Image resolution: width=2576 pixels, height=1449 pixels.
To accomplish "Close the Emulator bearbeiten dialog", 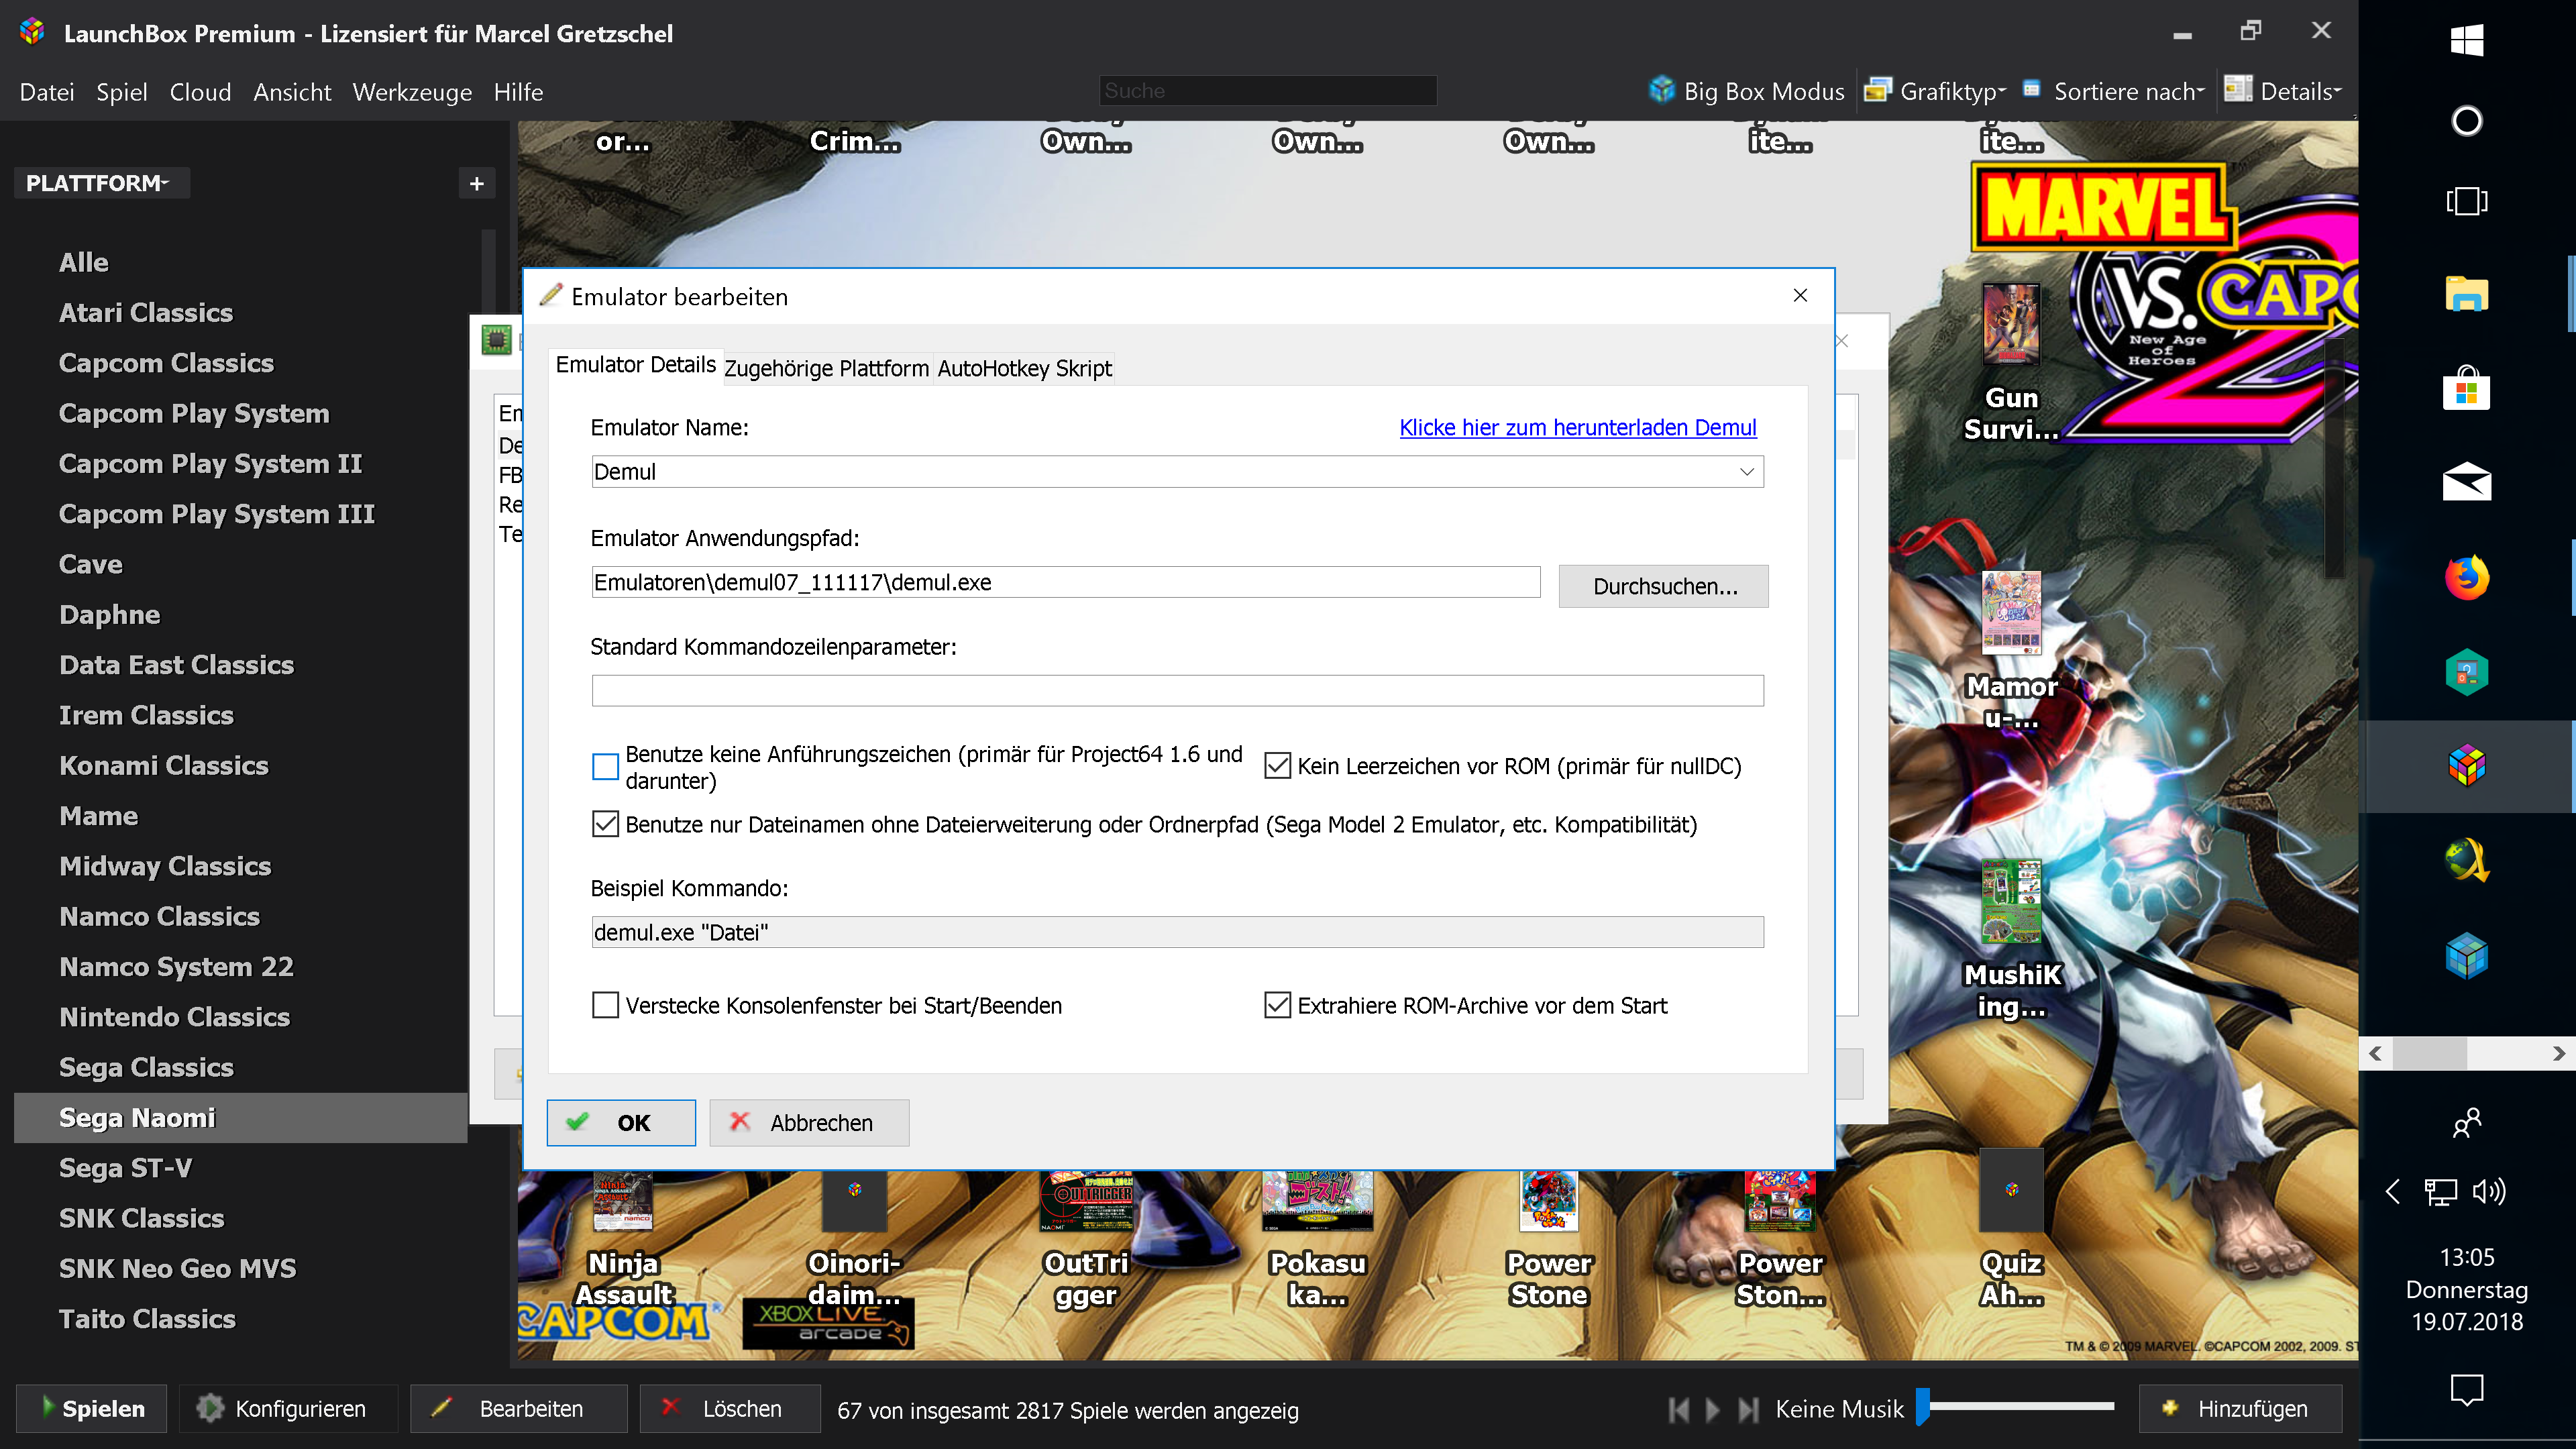I will point(1800,296).
